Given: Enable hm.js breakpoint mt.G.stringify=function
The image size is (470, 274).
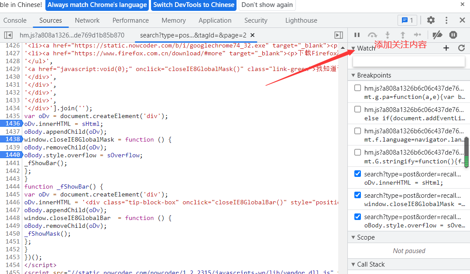Looking at the screenshot, I should (x=357, y=152).
